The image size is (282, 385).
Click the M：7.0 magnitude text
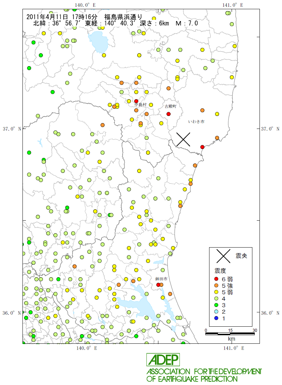click(187, 23)
